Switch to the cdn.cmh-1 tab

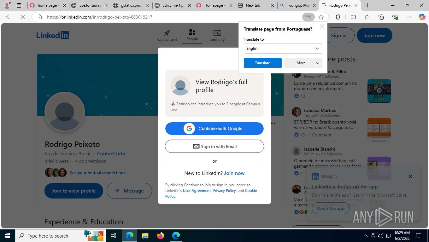click(173, 5)
